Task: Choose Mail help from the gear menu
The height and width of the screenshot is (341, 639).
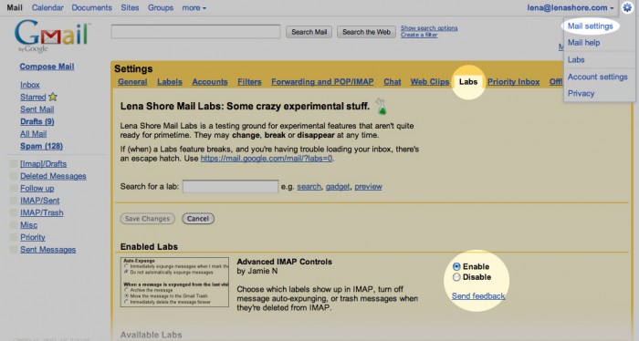Action: point(583,43)
